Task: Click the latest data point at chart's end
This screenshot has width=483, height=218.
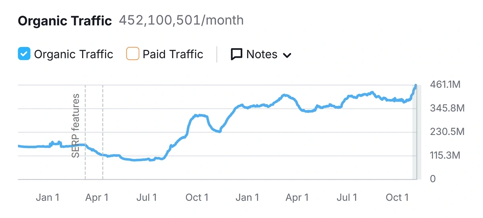Action: tap(416, 86)
